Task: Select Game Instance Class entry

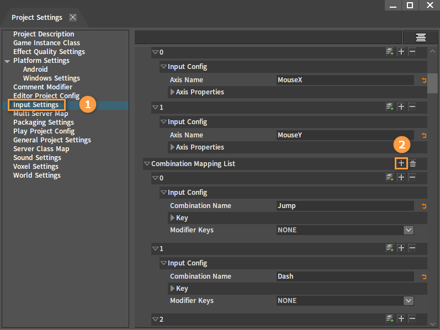Action: point(46,42)
